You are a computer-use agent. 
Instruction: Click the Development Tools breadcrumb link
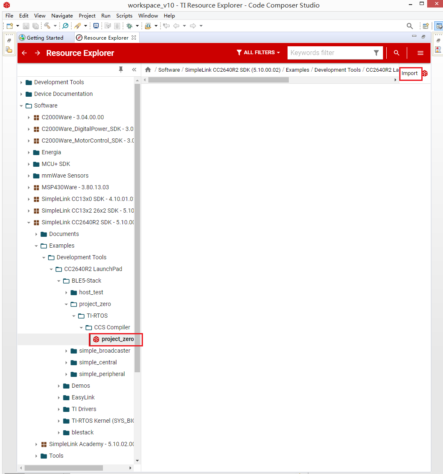coord(338,70)
